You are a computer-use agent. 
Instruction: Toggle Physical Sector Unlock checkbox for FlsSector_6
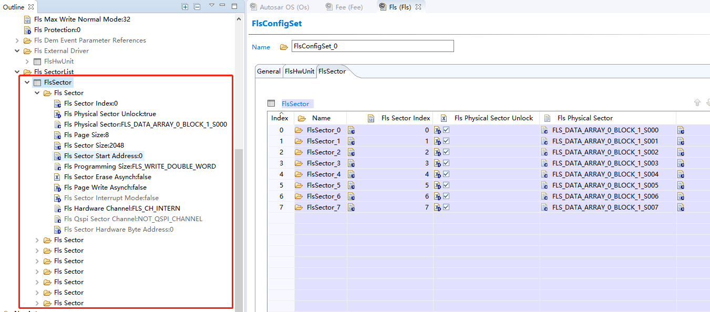(446, 196)
